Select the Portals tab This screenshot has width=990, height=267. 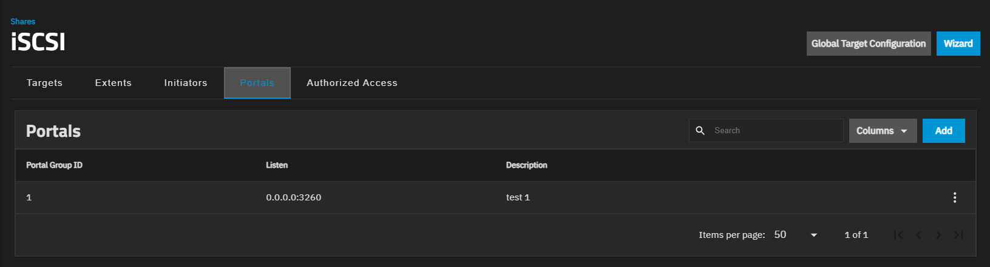(257, 83)
